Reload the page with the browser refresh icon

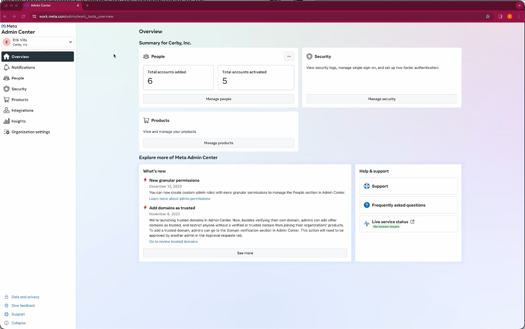click(23, 16)
